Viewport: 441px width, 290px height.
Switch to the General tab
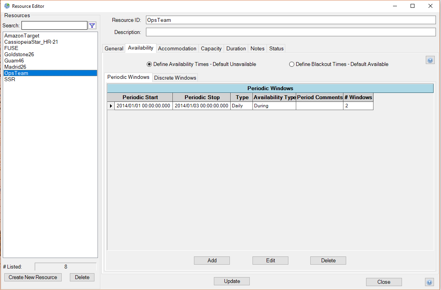pyautogui.click(x=114, y=48)
